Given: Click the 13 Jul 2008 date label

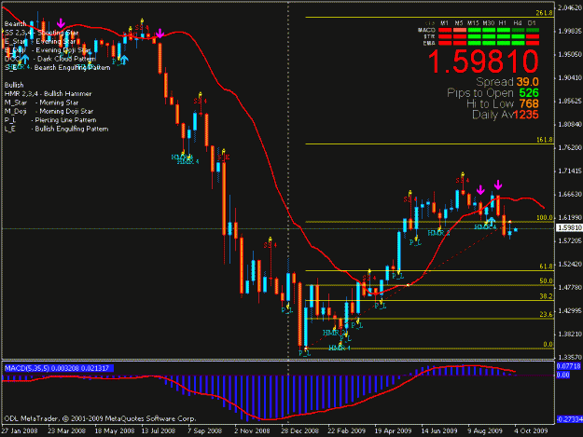Looking at the screenshot, I should [x=159, y=430].
